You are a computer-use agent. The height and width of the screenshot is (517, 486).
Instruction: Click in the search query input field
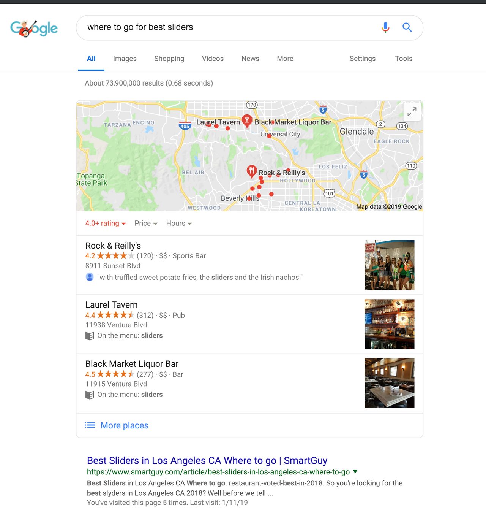click(x=228, y=27)
